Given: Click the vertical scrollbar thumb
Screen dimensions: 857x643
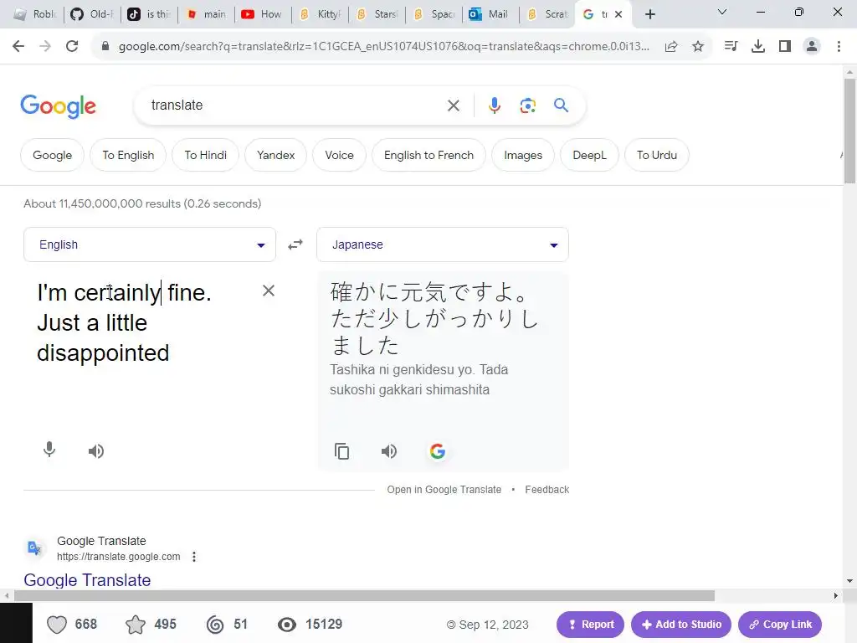Looking at the screenshot, I should pos(849,130).
